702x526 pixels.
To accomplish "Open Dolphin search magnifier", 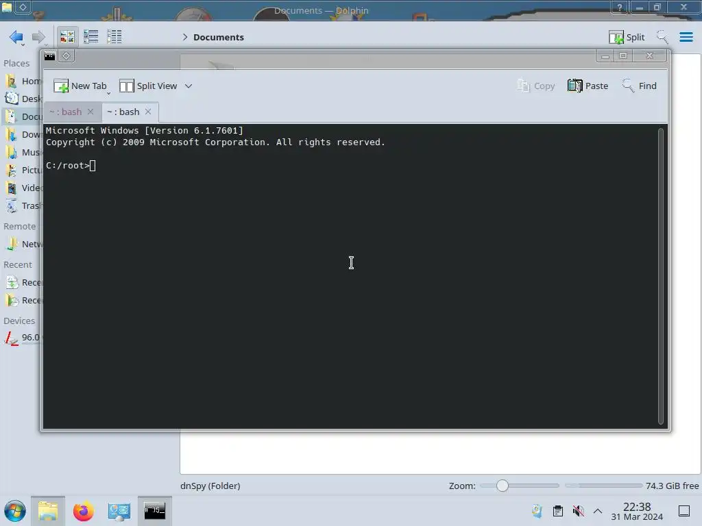I will pyautogui.click(x=662, y=37).
